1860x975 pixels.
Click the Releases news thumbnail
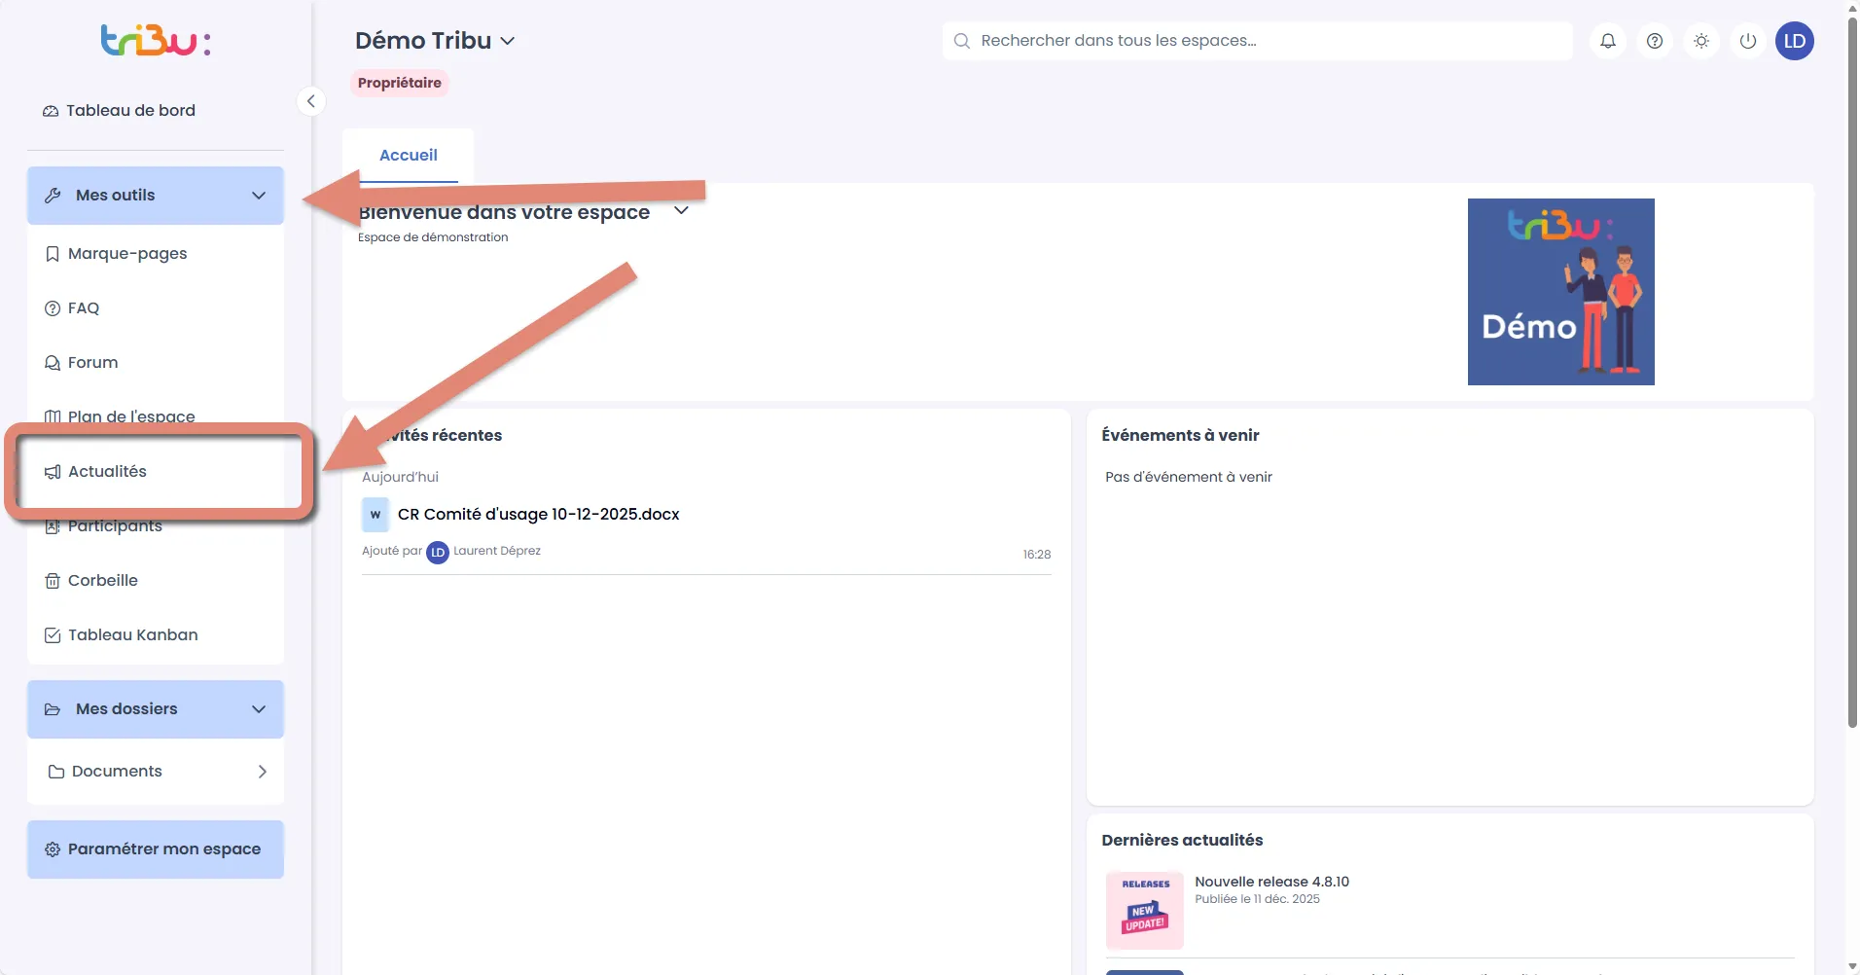[x=1145, y=910]
